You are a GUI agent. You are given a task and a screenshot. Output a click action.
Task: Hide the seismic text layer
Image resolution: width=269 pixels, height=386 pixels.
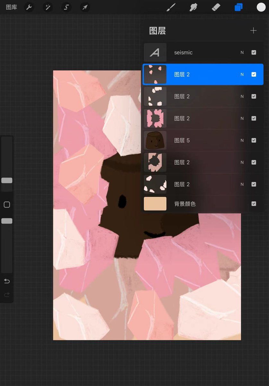(254, 52)
